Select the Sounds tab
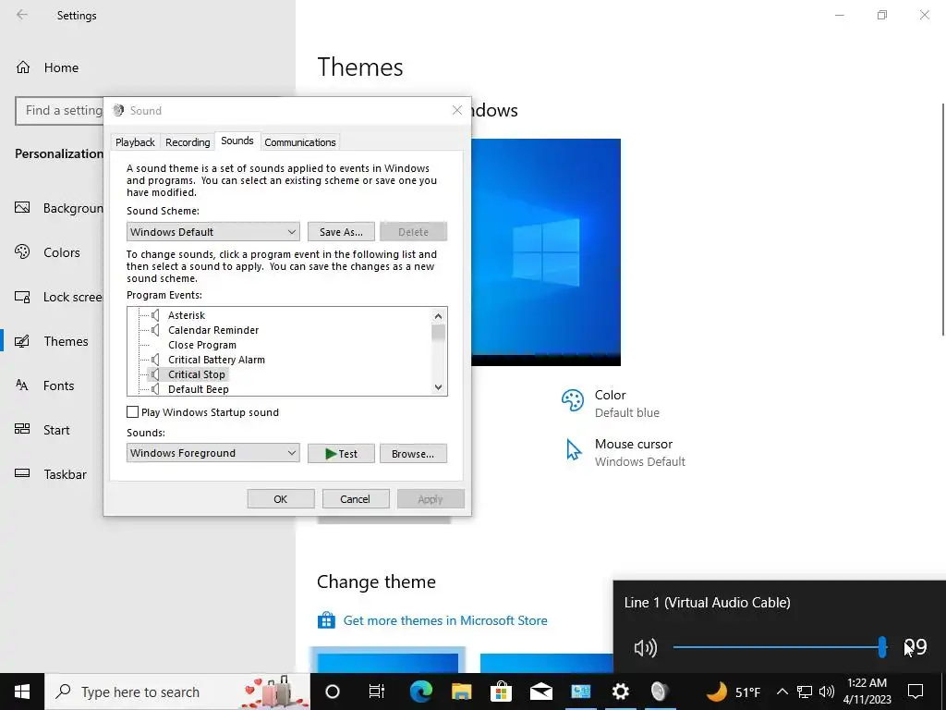This screenshot has height=710, width=946. point(237,141)
